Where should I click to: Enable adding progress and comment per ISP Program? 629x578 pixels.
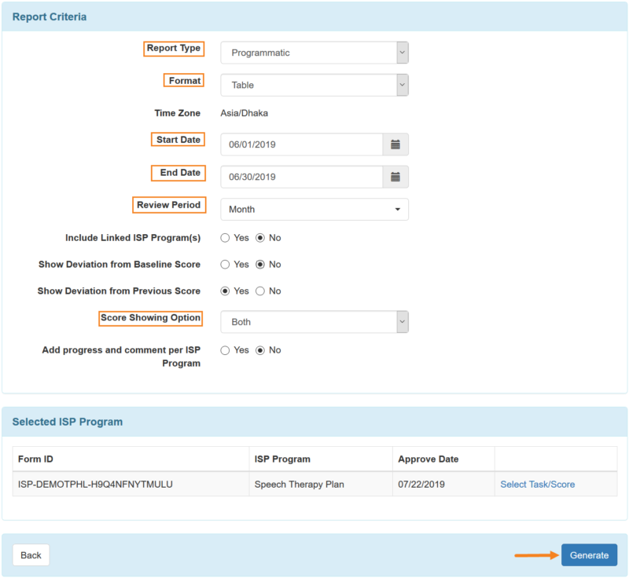225,350
